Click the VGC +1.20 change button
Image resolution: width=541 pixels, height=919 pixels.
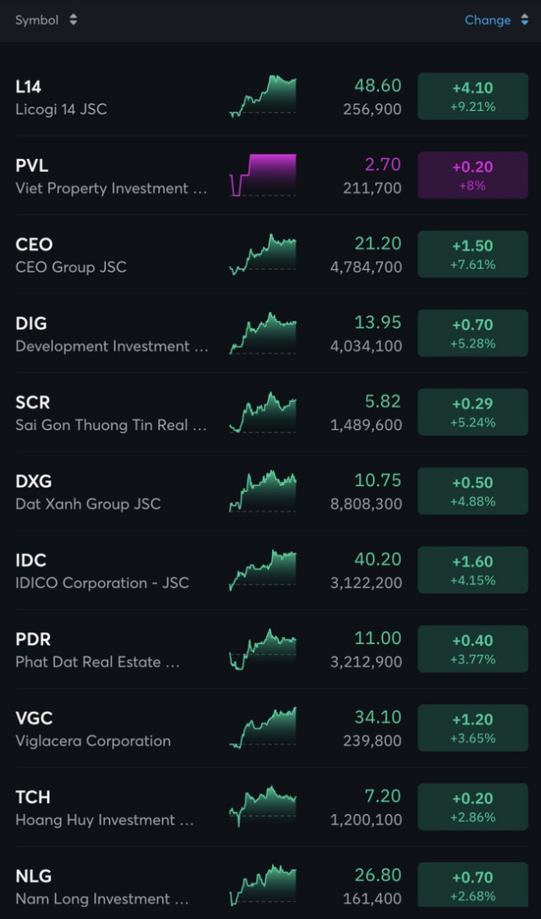click(x=472, y=729)
